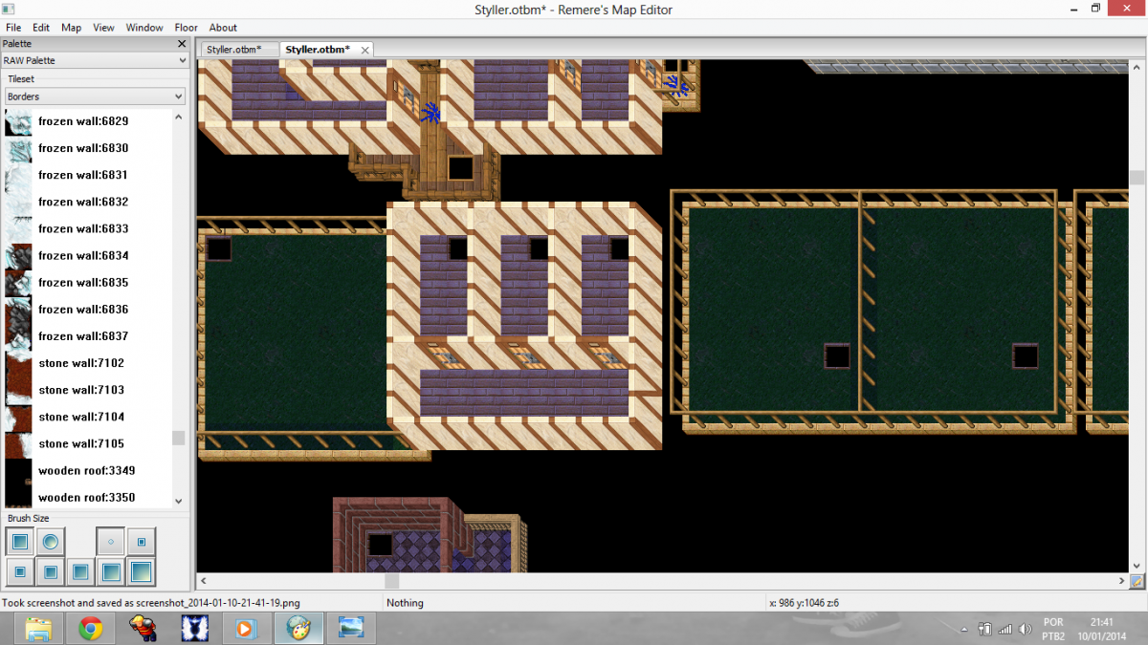
Task: Click the map horizontal scroll-left arrow
Action: (x=203, y=581)
